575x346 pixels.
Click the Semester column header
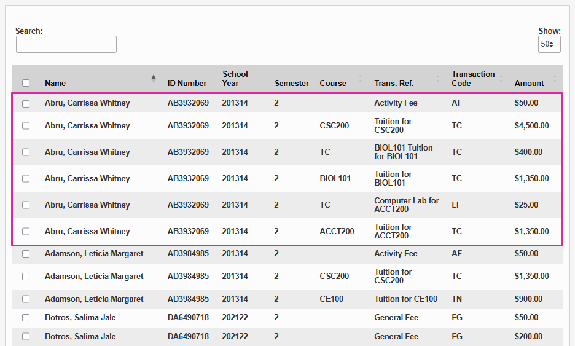coord(292,83)
